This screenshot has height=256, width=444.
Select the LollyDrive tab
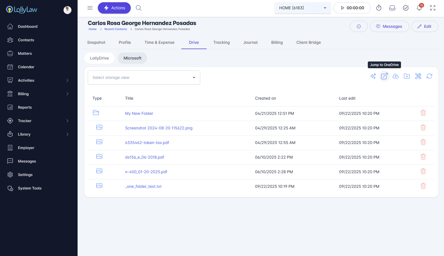point(99,58)
